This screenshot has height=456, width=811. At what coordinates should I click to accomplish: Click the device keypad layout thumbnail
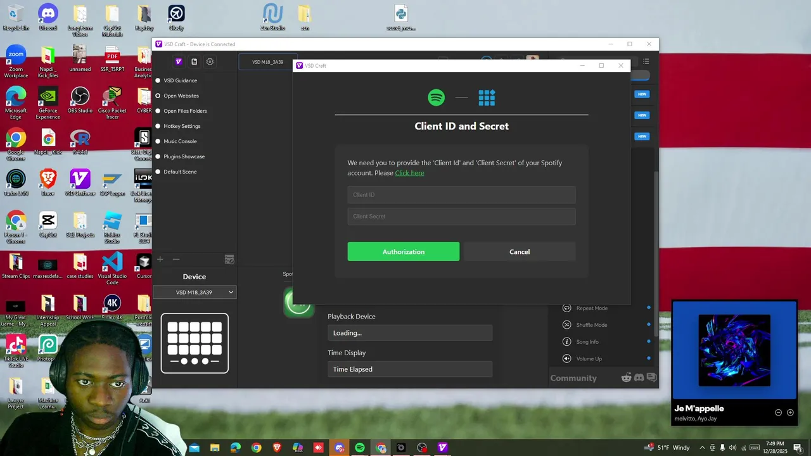[195, 343]
